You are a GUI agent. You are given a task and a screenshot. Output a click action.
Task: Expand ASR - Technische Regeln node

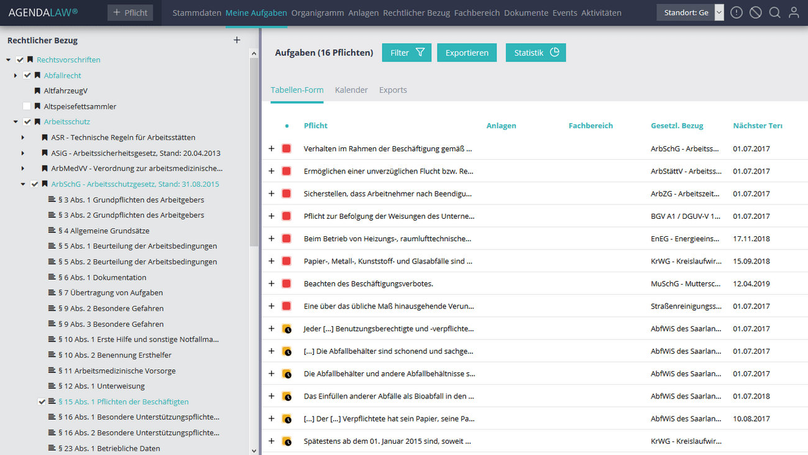[23, 137]
